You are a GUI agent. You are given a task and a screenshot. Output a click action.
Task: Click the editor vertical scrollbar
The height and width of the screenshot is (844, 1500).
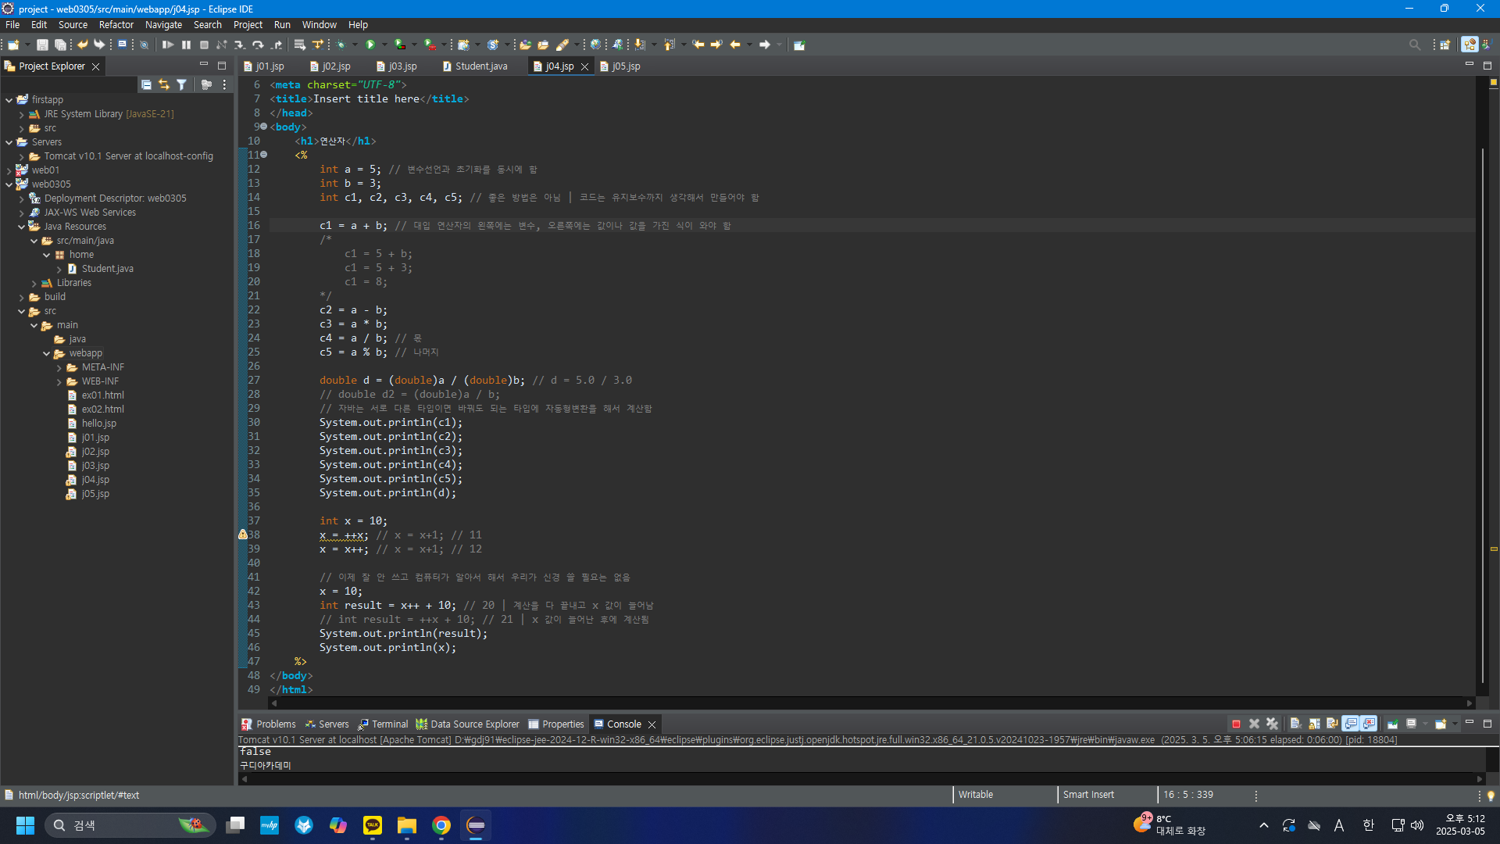[1482, 391]
